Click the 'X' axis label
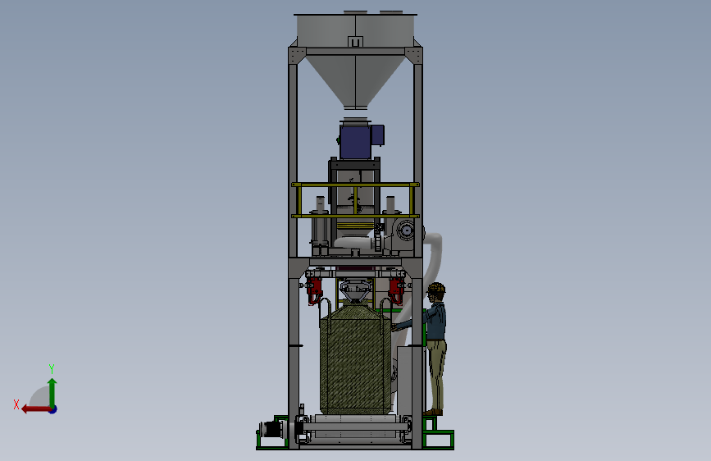This screenshot has width=711, height=461. coord(16,404)
